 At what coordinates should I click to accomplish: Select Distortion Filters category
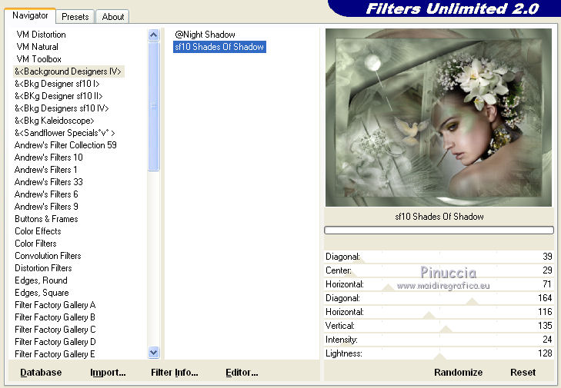coord(43,268)
